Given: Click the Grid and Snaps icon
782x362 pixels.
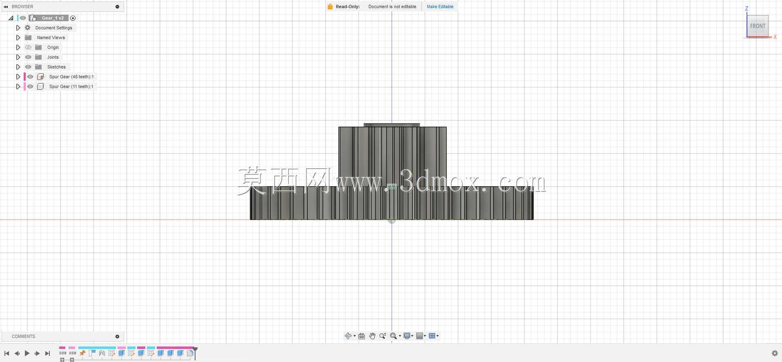Looking at the screenshot, I should (419, 336).
